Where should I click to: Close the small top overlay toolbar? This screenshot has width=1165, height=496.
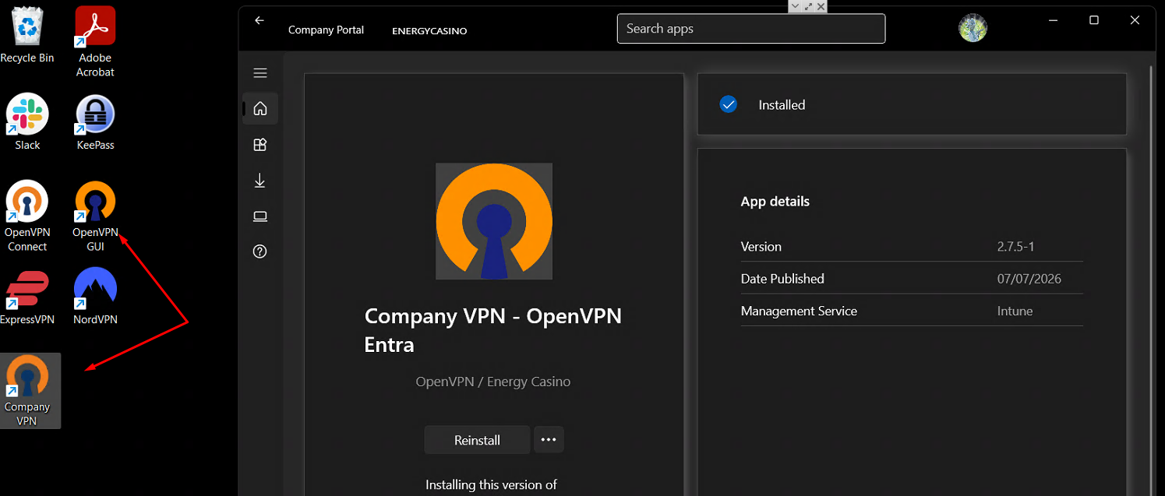click(821, 5)
